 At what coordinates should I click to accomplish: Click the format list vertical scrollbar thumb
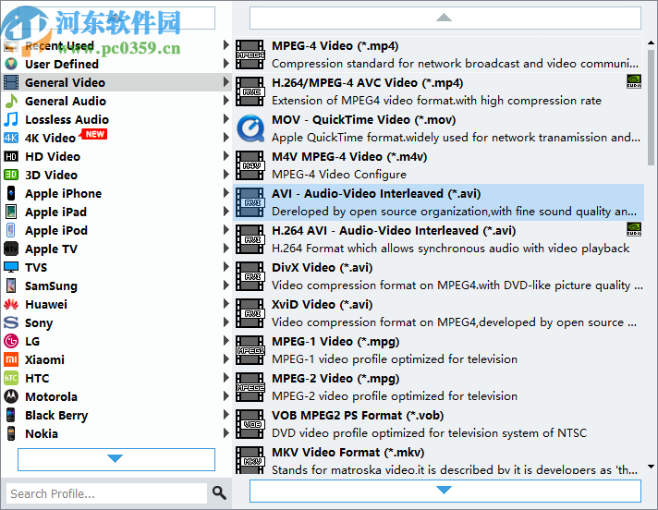pos(651,107)
